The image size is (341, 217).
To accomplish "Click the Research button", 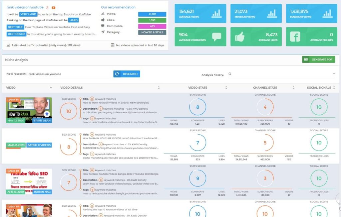I will coord(127,74).
